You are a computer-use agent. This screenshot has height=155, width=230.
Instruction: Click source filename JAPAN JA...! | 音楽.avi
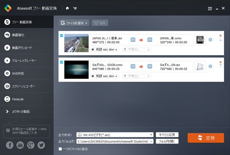(107, 38)
